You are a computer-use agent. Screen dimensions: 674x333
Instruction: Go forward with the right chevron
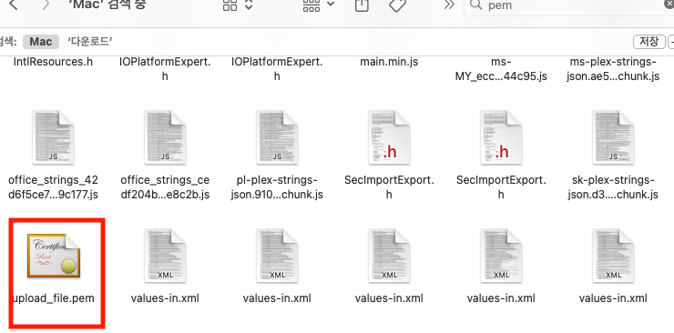[x=46, y=5]
